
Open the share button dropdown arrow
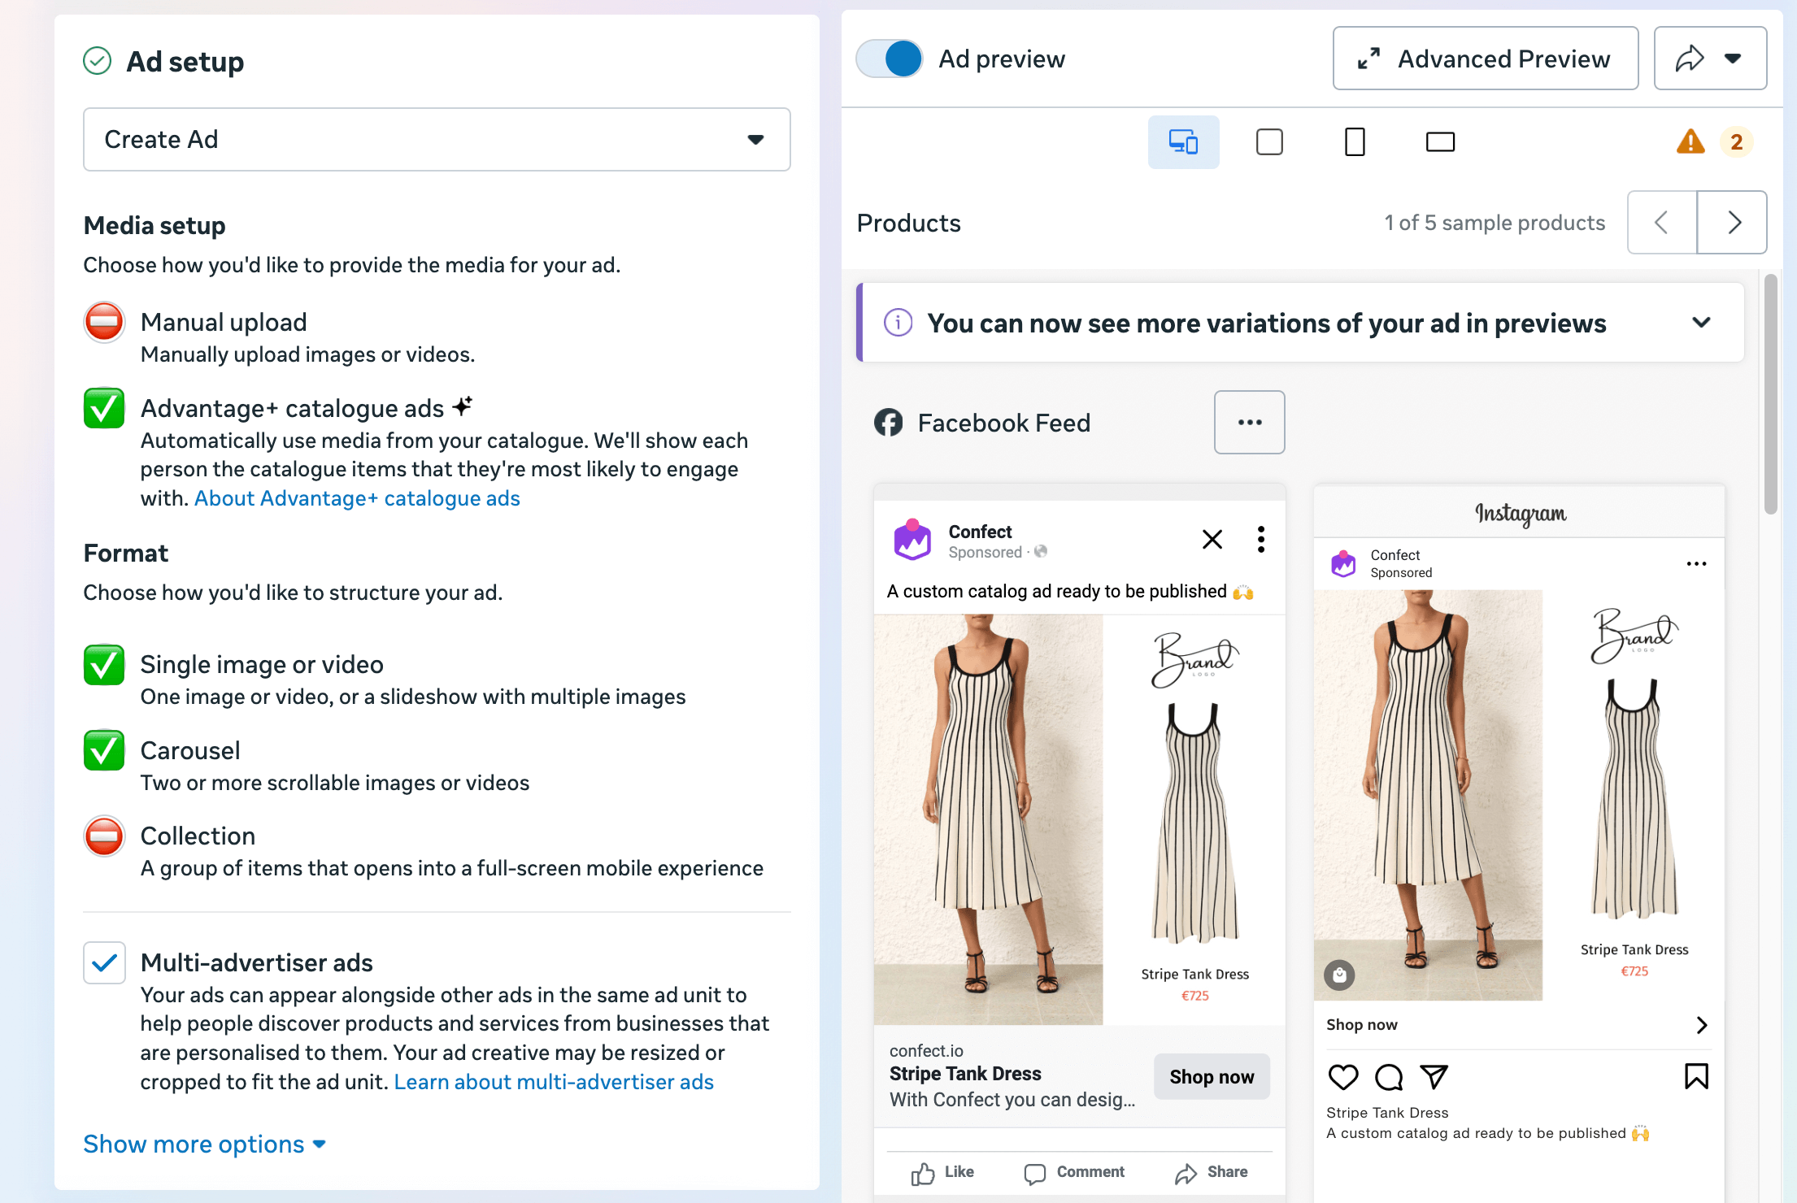pos(1733,59)
